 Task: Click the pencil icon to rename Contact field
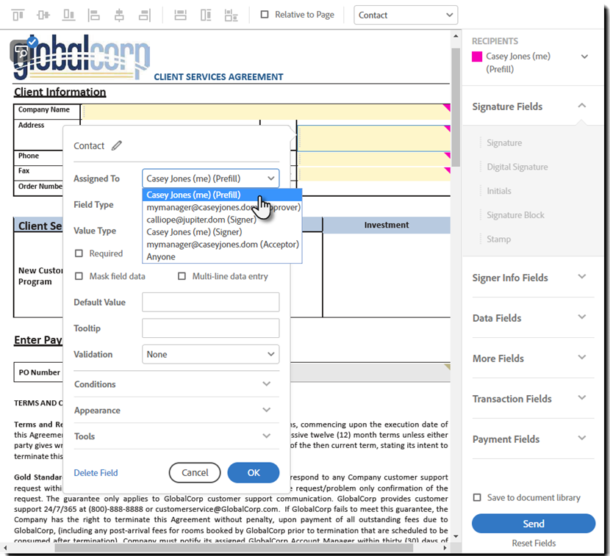(x=116, y=145)
